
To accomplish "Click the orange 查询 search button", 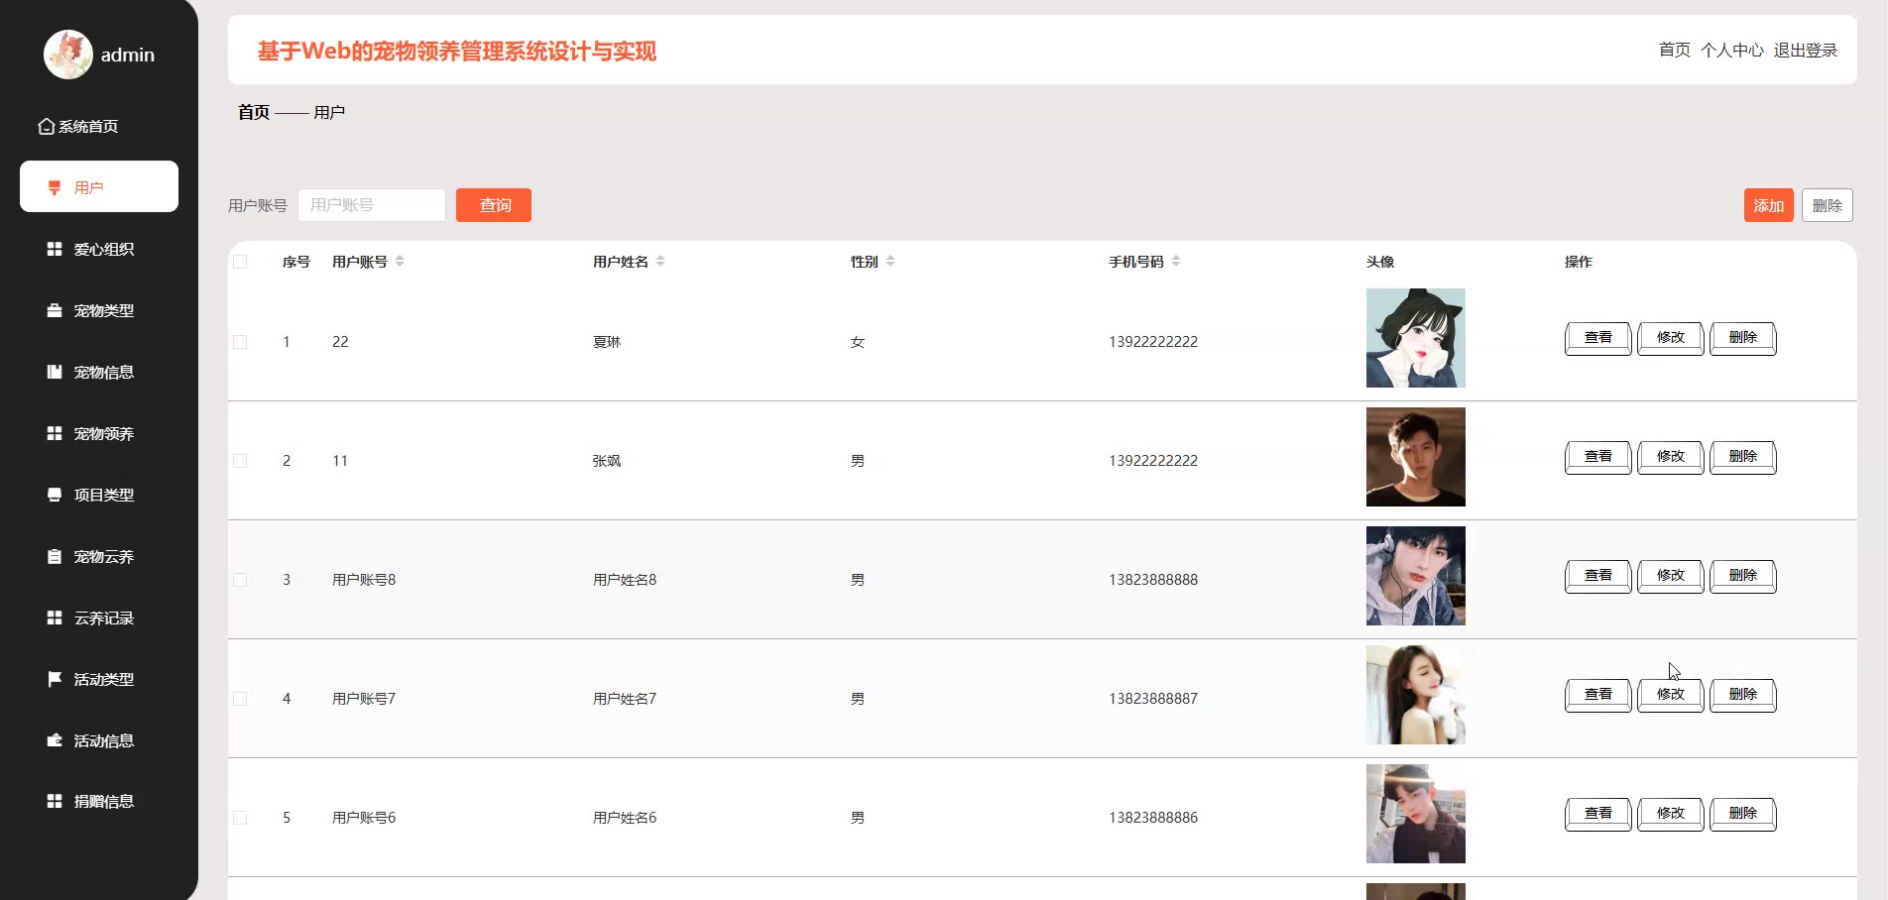I will pos(494,205).
